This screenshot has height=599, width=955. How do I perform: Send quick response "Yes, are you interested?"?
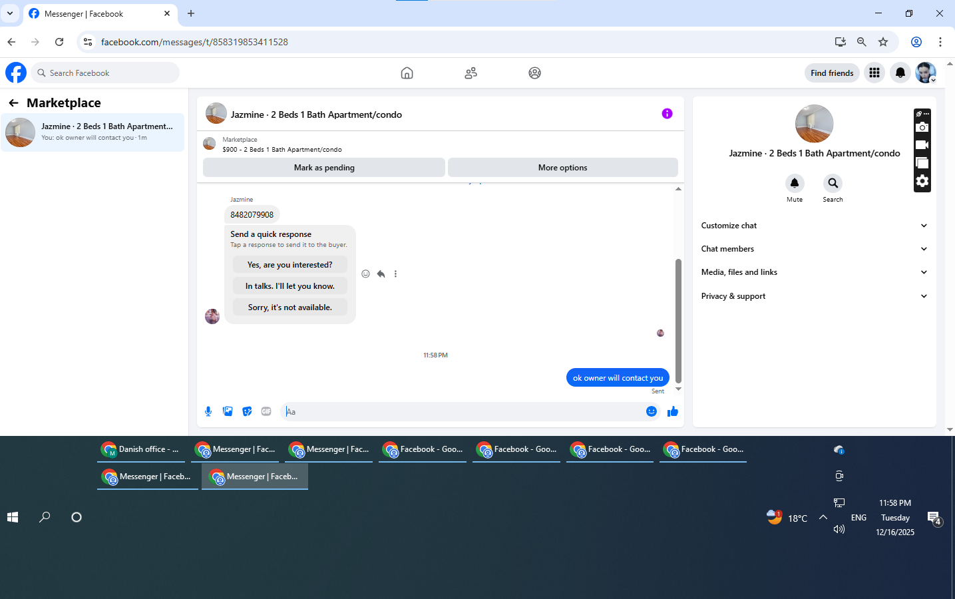(290, 265)
